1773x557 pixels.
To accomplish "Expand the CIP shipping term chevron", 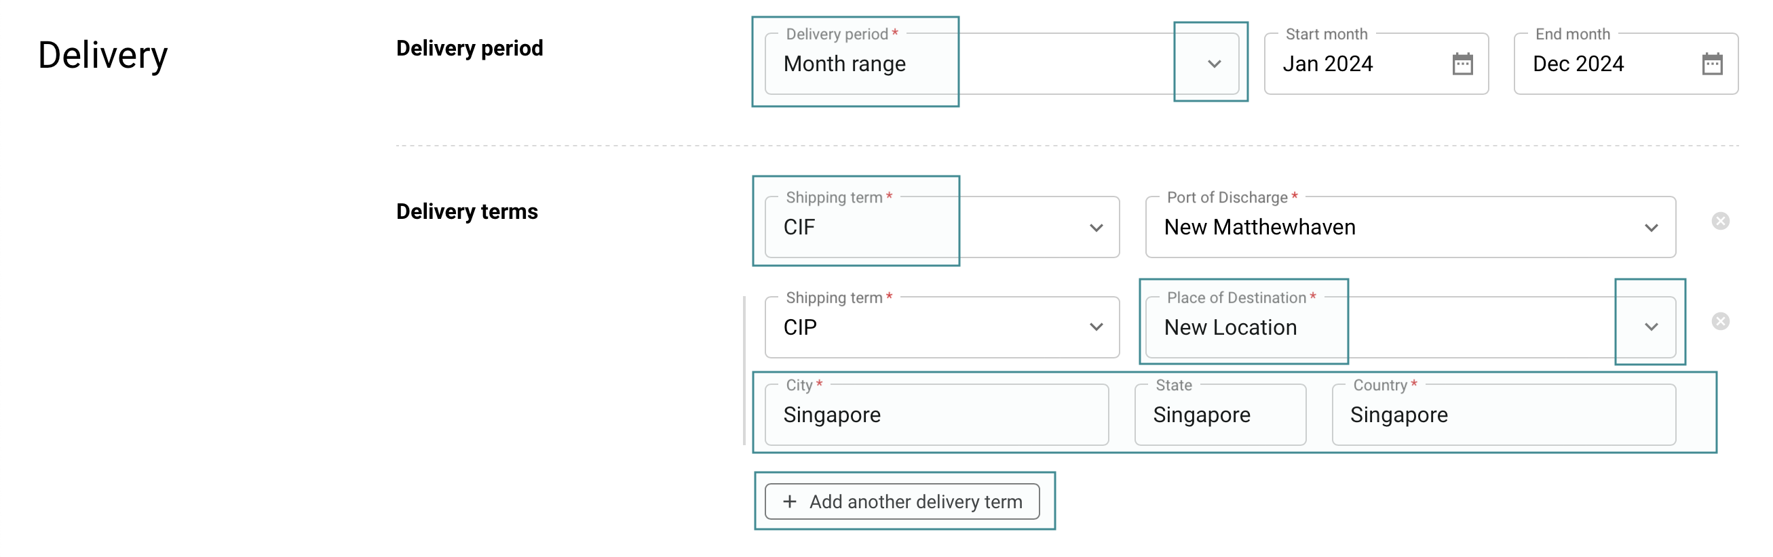I will (x=1096, y=327).
